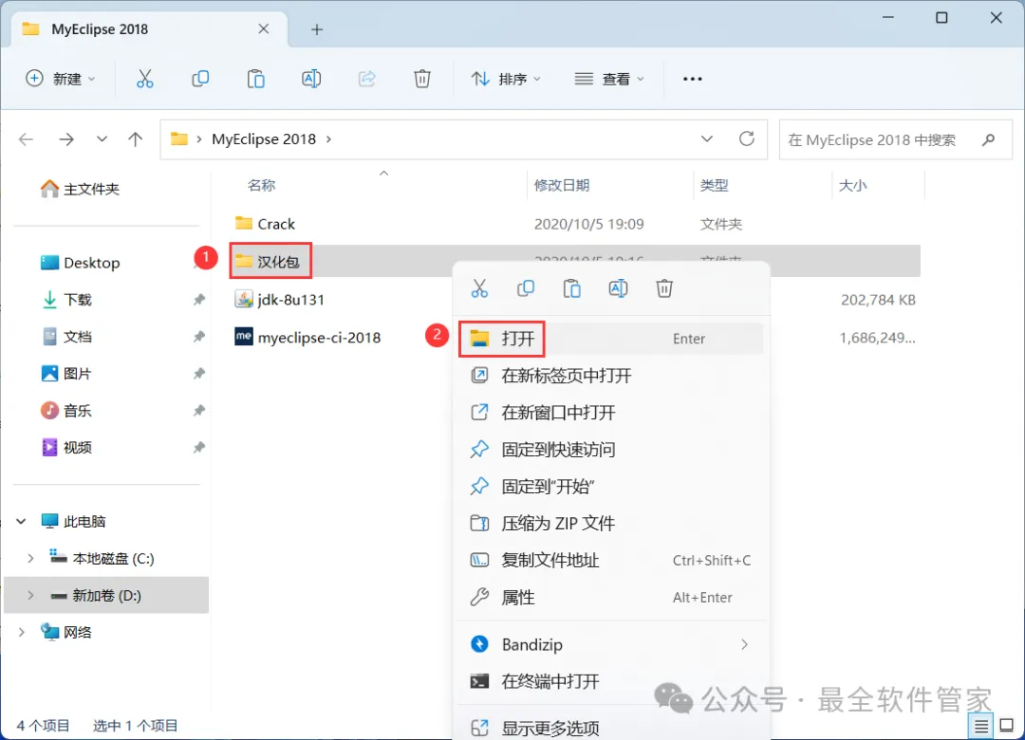This screenshot has height=740, width=1025.
Task: Choose 属性 in the context menu
Action: [x=611, y=597]
